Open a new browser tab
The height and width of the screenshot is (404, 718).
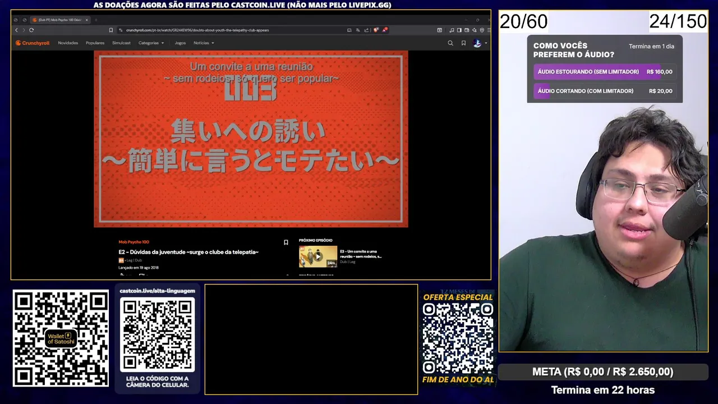click(96, 20)
